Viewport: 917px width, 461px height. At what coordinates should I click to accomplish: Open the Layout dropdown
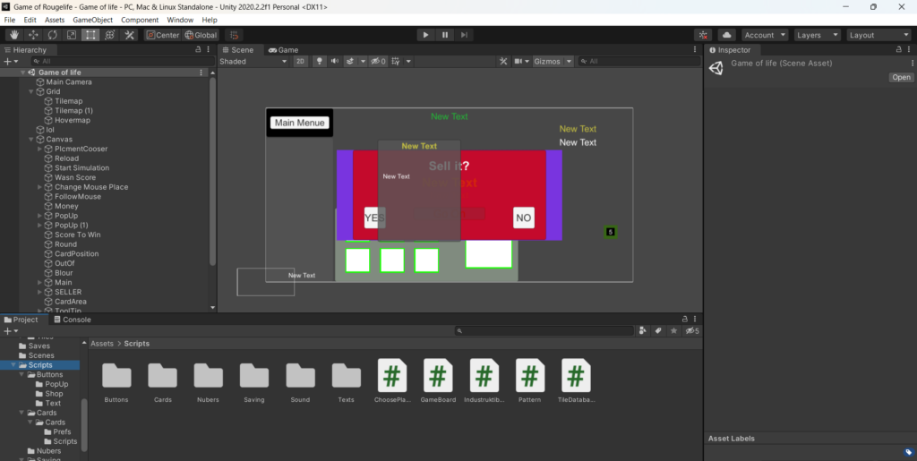pyautogui.click(x=879, y=35)
